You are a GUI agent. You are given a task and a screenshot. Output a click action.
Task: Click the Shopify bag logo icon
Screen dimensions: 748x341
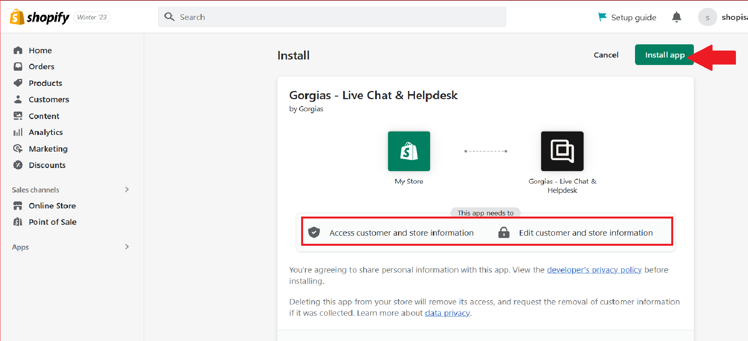pos(17,17)
